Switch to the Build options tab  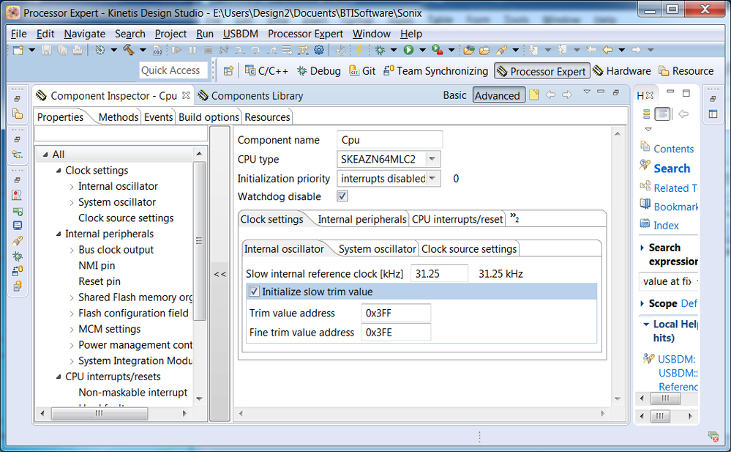click(x=209, y=117)
